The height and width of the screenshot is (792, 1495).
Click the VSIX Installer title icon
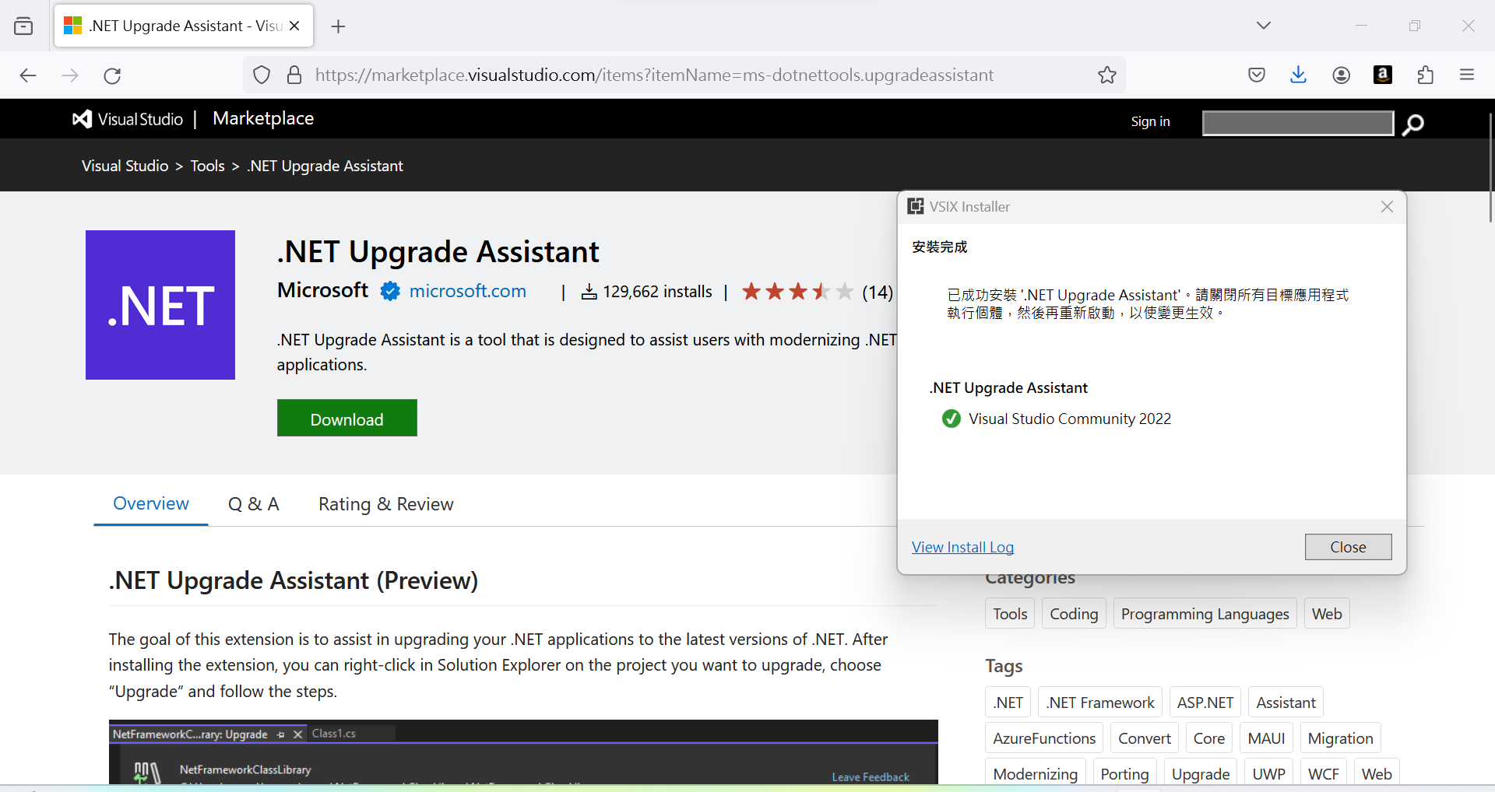point(916,206)
